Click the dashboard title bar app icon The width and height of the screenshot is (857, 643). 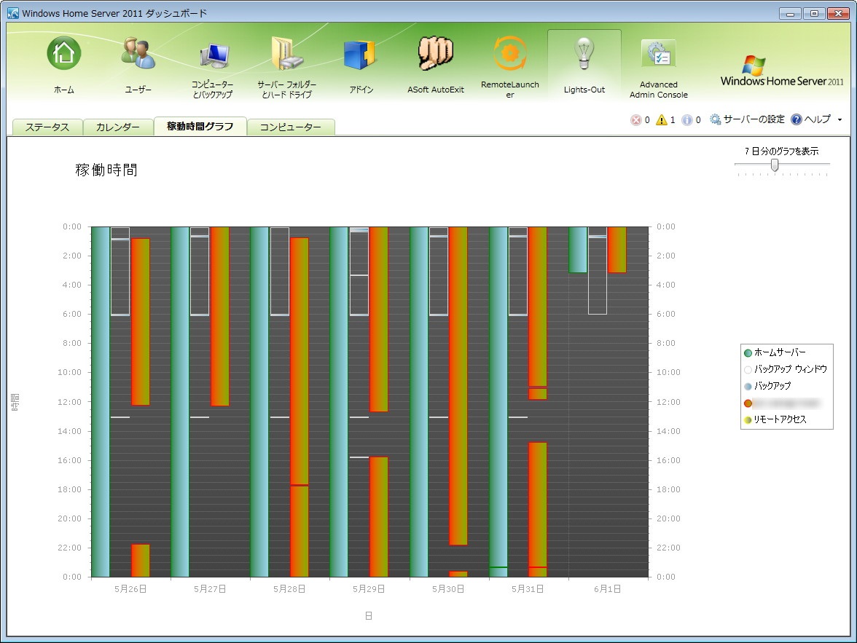pyautogui.click(x=13, y=13)
